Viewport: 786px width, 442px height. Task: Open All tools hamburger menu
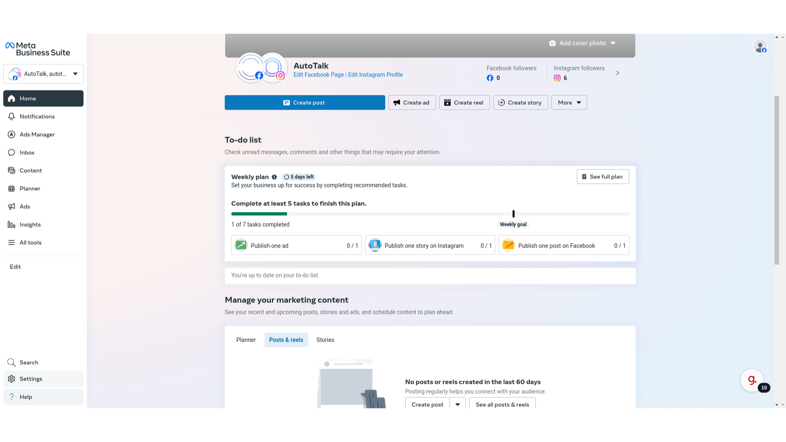click(x=43, y=242)
